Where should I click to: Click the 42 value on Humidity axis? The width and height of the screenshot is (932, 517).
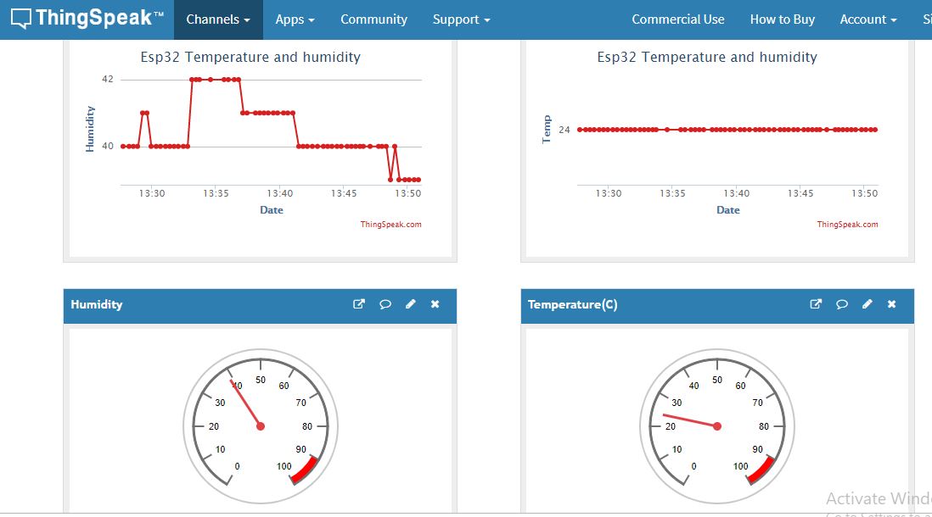click(108, 79)
